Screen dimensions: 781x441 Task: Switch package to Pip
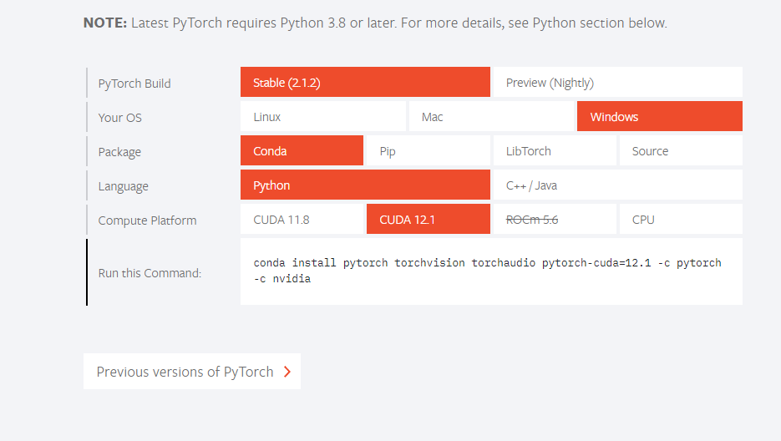[428, 151]
